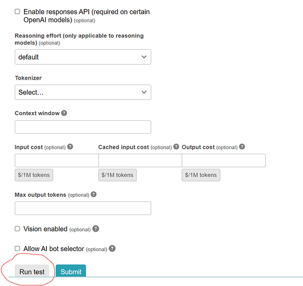Click the Allow AI bot selector help icon

pyautogui.click(x=112, y=248)
